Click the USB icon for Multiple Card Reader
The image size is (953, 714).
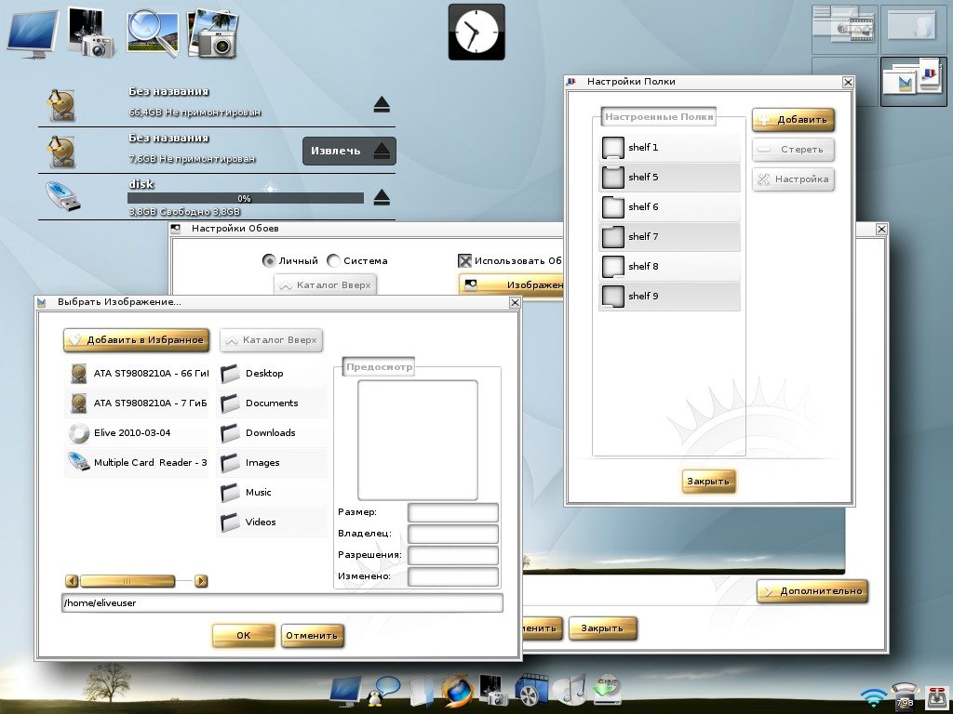click(x=78, y=462)
